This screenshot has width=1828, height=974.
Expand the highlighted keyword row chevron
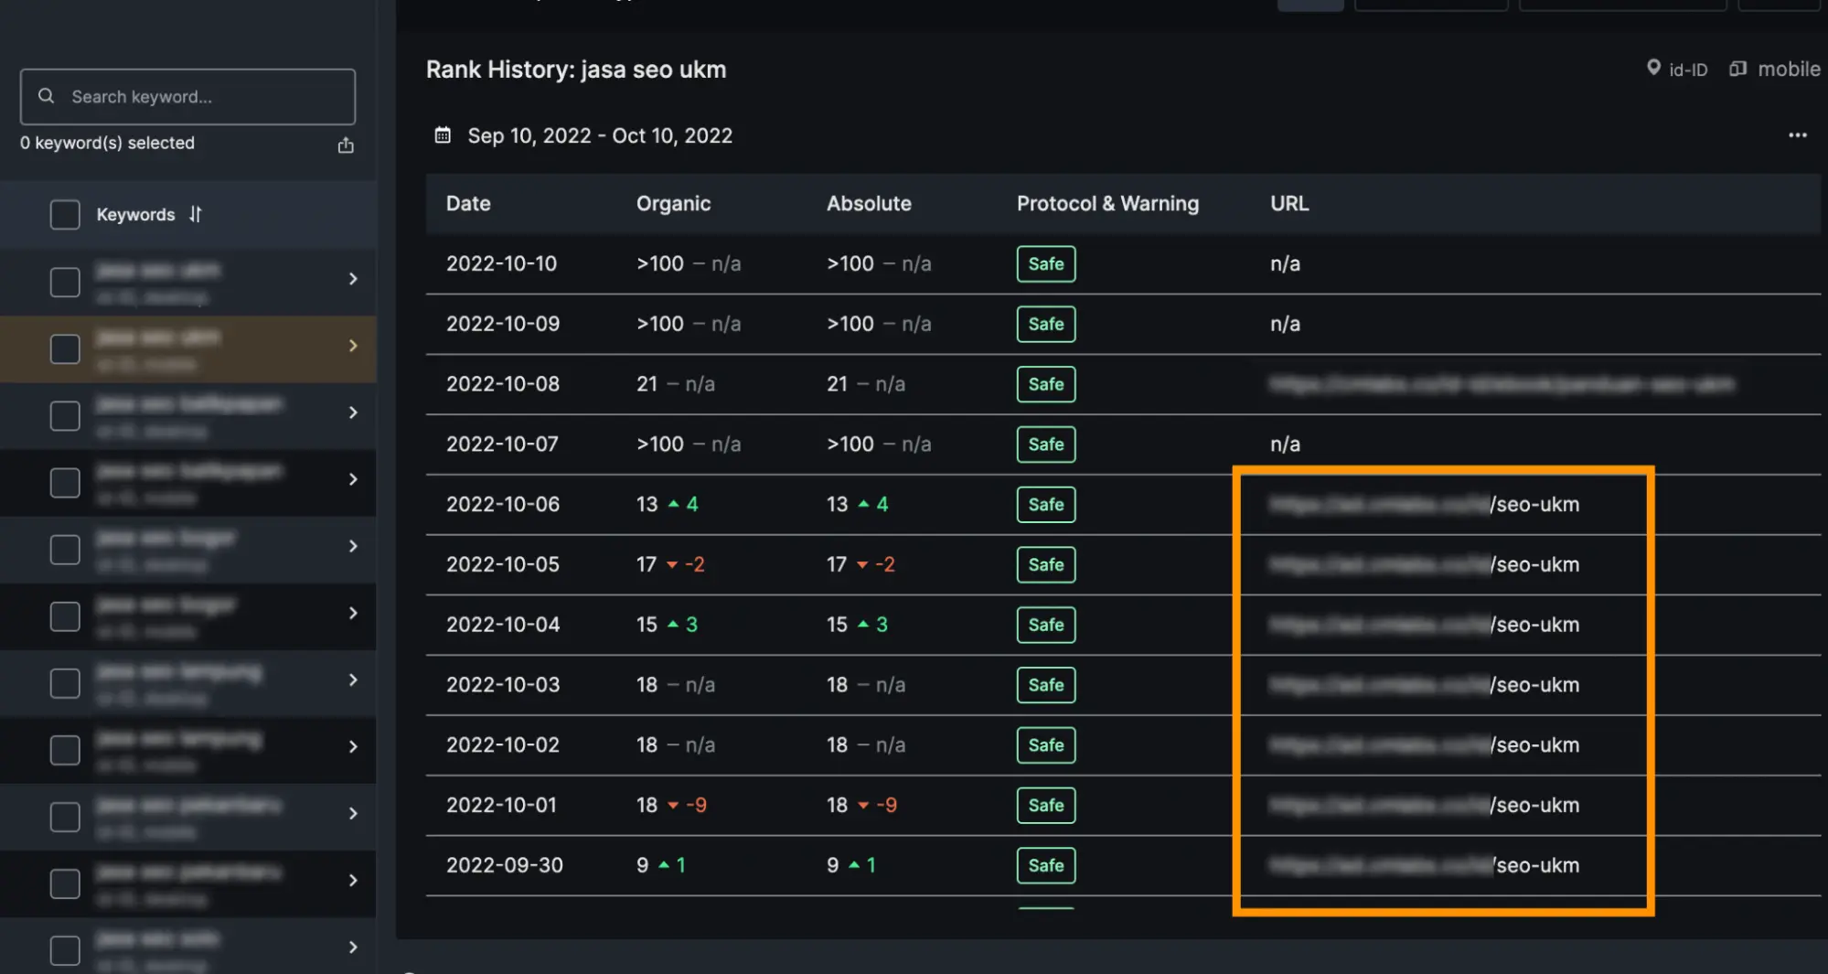point(353,346)
